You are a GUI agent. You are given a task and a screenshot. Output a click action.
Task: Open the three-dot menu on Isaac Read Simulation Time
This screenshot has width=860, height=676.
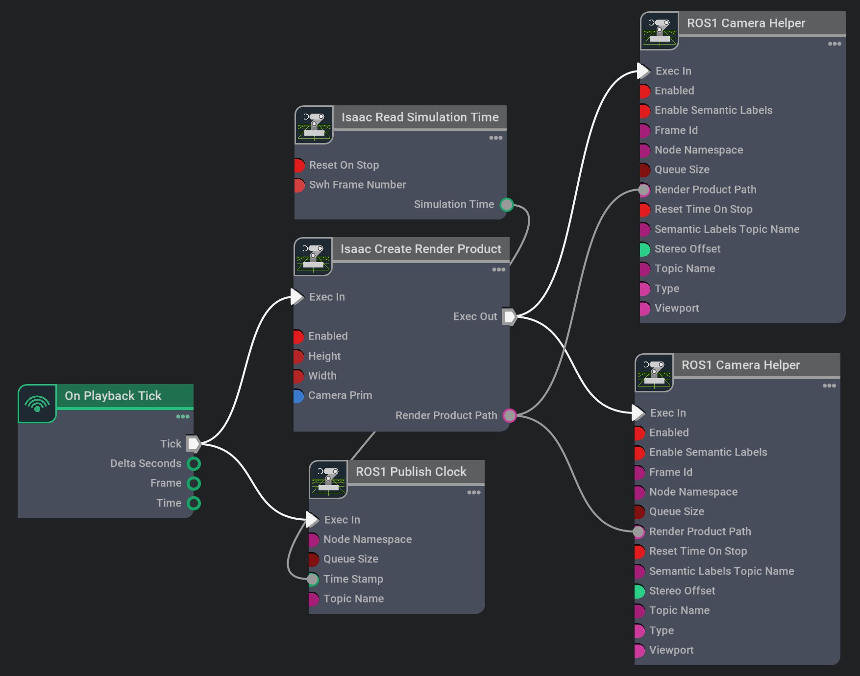(x=496, y=138)
